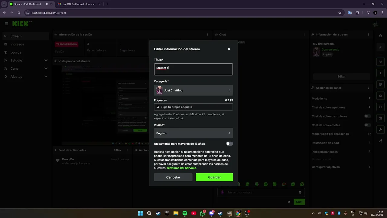The image size is (387, 218).
Task: Click Filtro in Feed de actividades
Action: tap(117, 150)
